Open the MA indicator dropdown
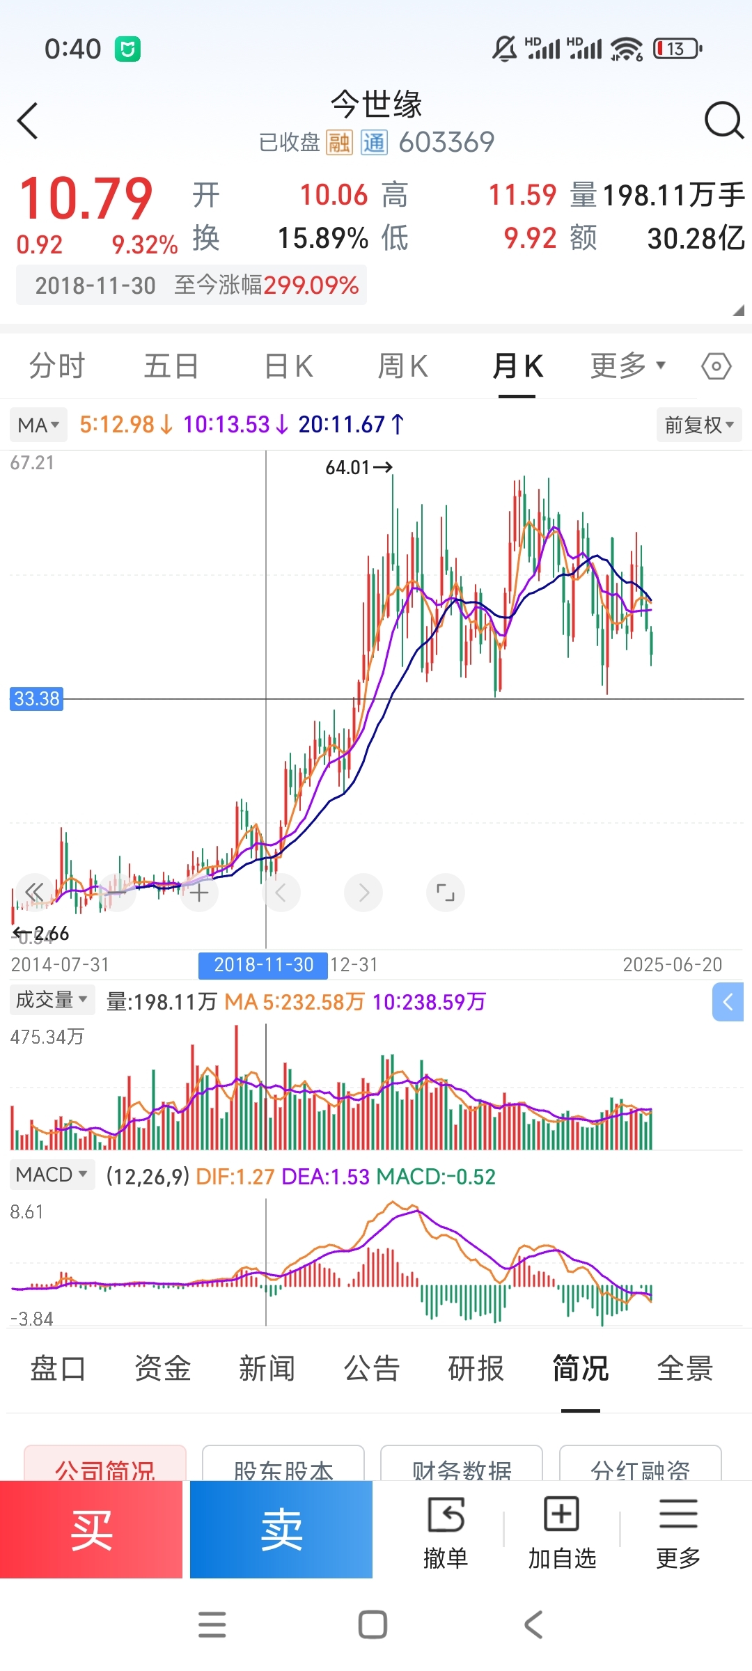Viewport: 752px width, 1671px height. (38, 425)
